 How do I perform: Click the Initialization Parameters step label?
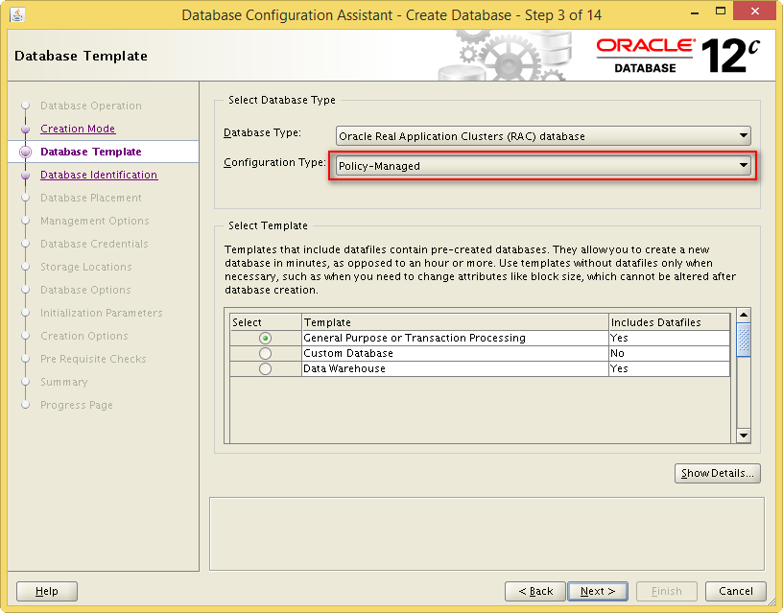[102, 313]
